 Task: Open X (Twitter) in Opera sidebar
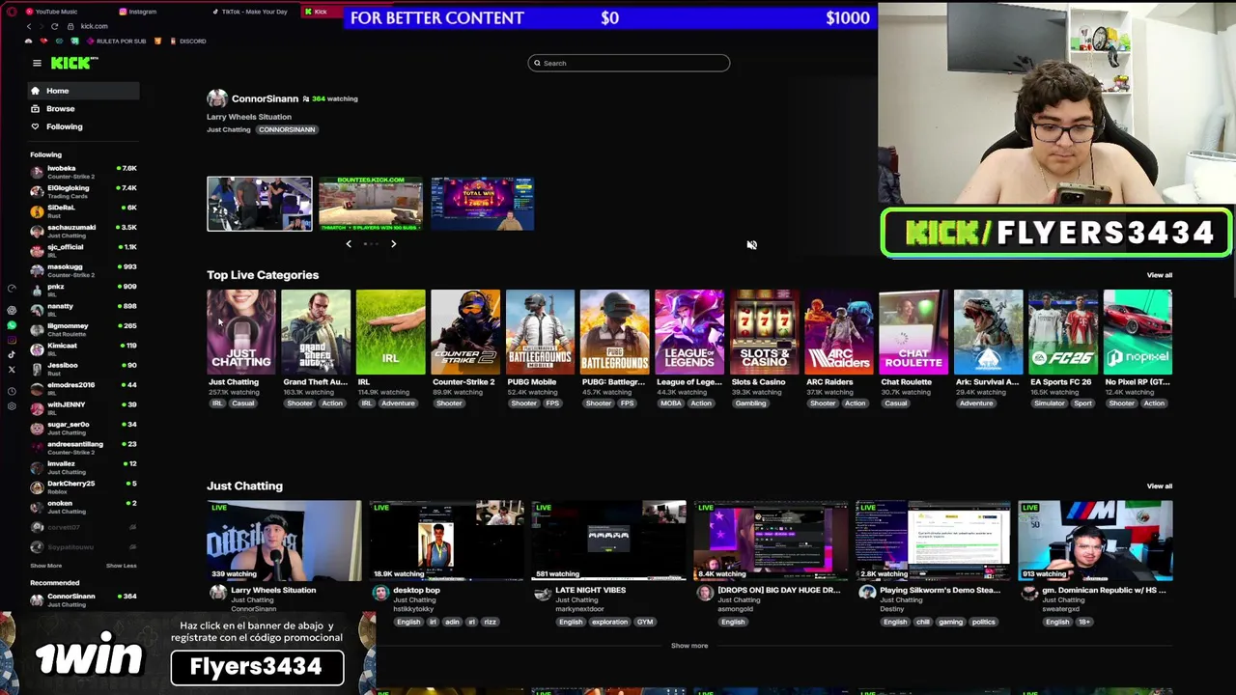(x=12, y=370)
